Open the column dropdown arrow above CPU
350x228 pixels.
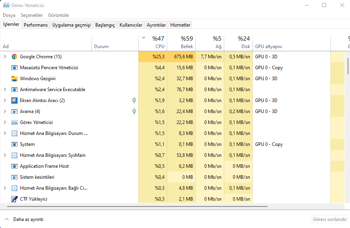click(143, 38)
